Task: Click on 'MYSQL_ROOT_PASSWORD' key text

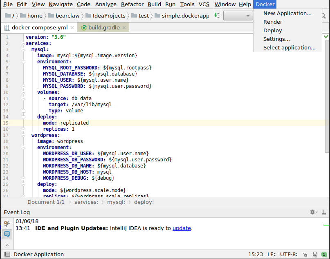Action: tap(70, 68)
